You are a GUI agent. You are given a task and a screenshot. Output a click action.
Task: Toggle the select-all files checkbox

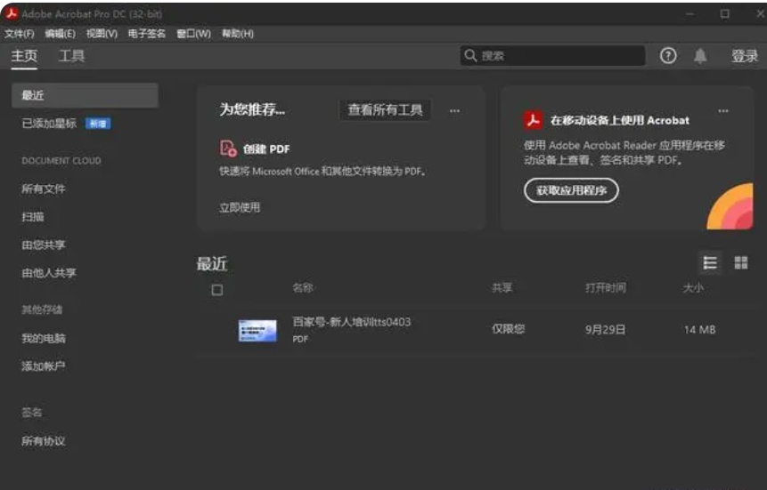tap(217, 290)
